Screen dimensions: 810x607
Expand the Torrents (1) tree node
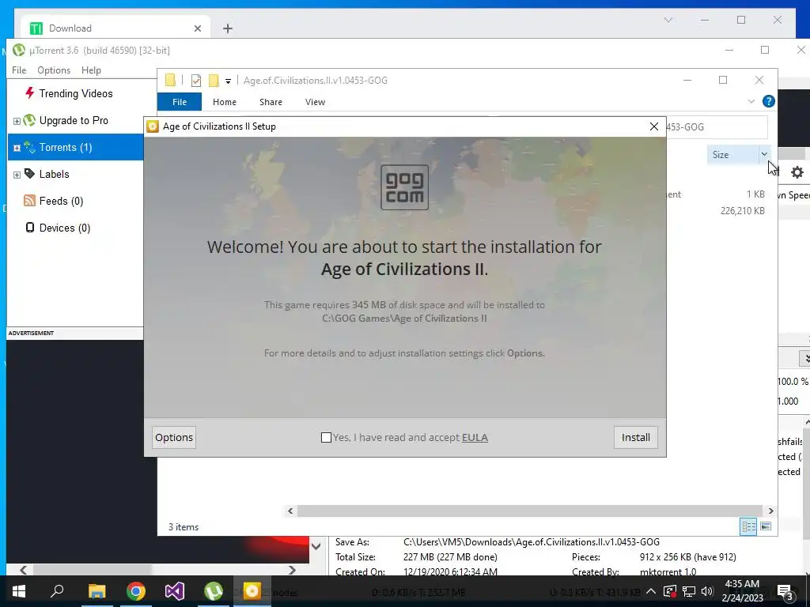(17, 148)
